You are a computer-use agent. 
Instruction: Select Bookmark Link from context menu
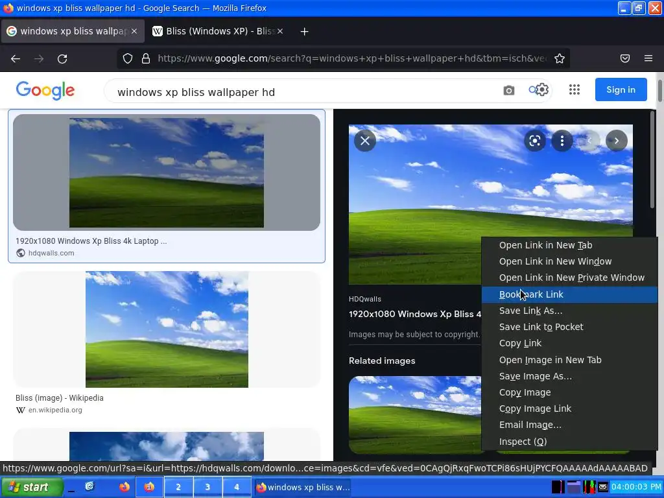[569, 294]
